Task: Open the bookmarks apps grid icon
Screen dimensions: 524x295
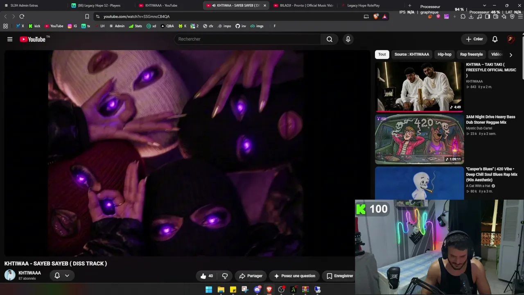Action: pos(5,26)
